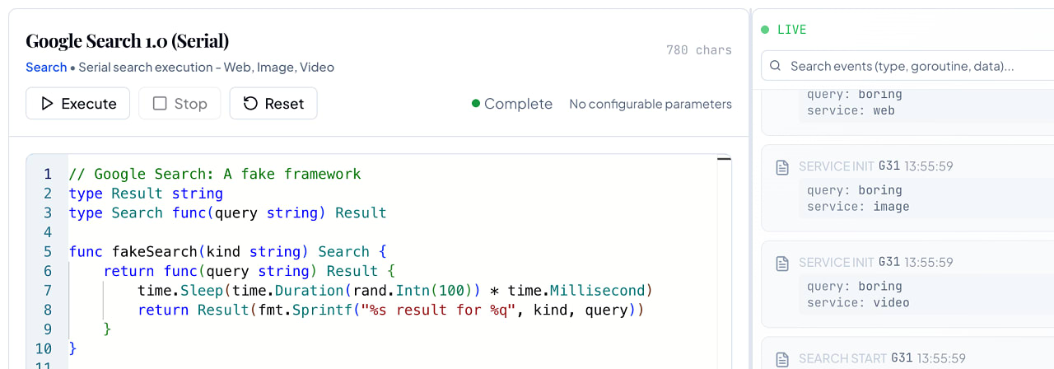Open the Search breadcrumb link
The width and height of the screenshot is (1054, 369).
point(46,68)
